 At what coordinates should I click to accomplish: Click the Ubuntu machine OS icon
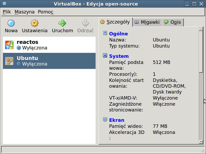(x=9, y=61)
